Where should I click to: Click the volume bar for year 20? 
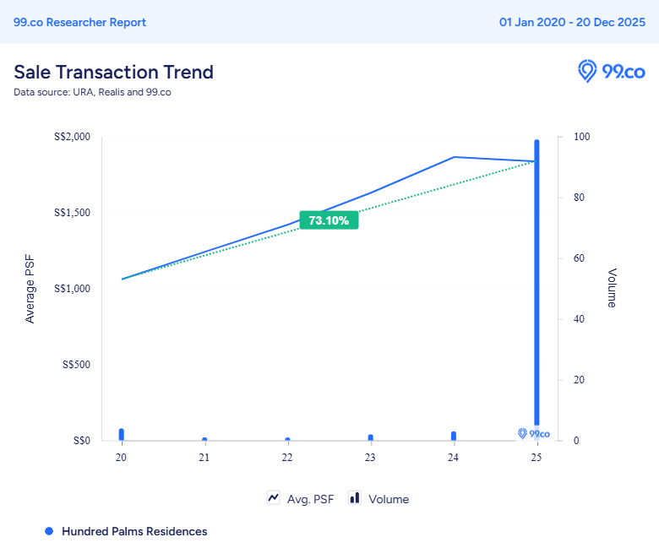(x=121, y=434)
